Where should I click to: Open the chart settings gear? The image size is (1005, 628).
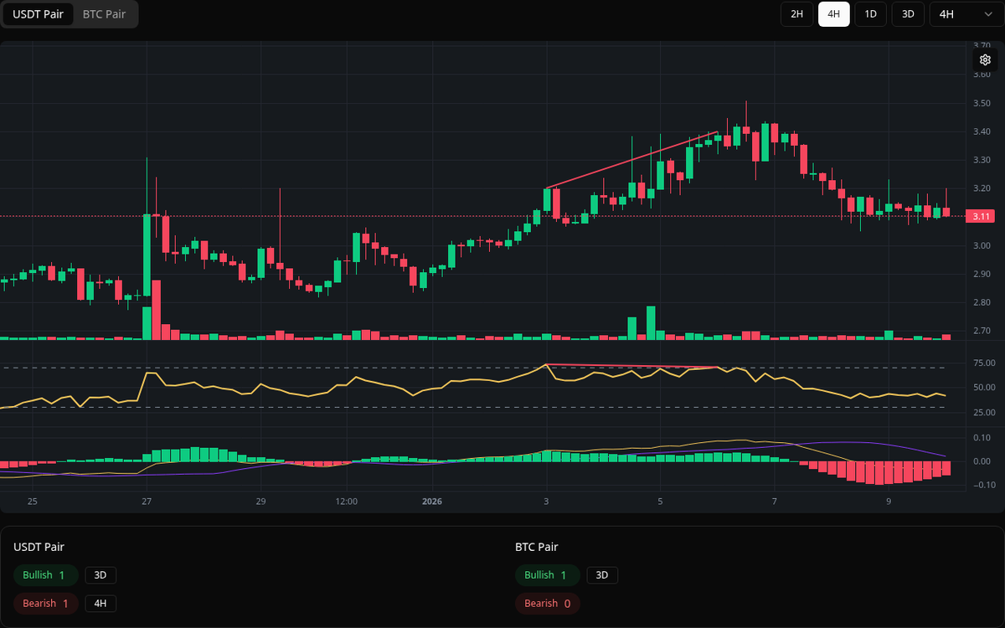985,59
